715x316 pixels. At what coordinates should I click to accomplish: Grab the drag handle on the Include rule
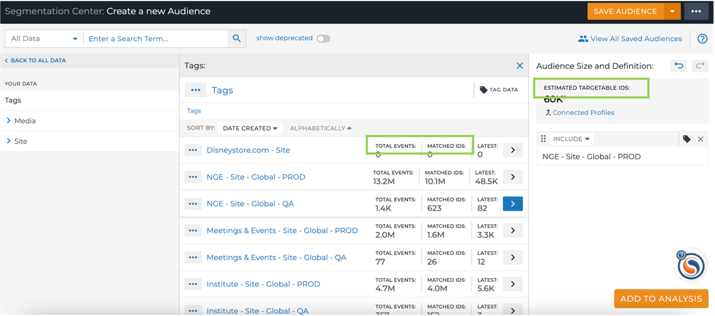pyautogui.click(x=543, y=139)
